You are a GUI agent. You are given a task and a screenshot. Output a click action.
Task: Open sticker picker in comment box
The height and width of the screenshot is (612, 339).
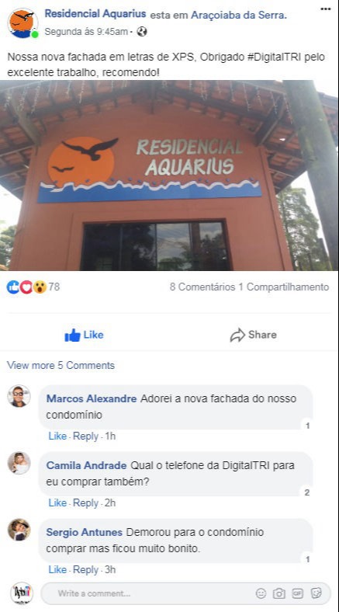[316, 593]
